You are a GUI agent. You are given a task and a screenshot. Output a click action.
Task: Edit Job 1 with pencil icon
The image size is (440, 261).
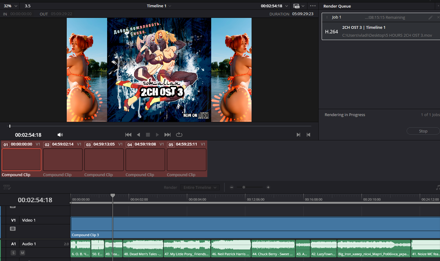click(x=430, y=18)
